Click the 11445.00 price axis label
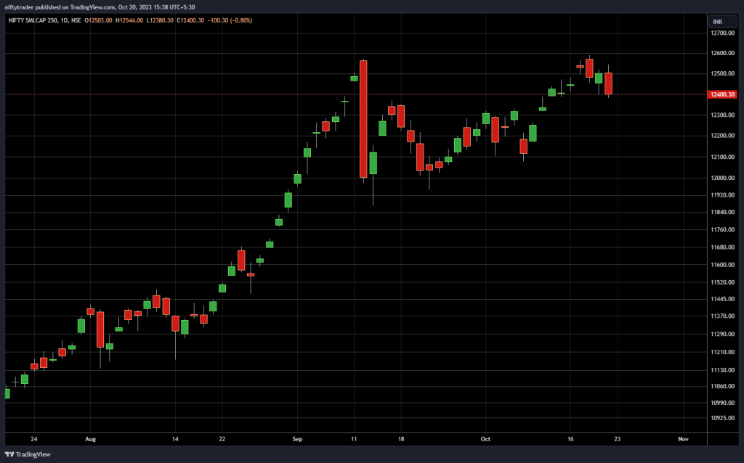This screenshot has width=744, height=463. pos(723,299)
